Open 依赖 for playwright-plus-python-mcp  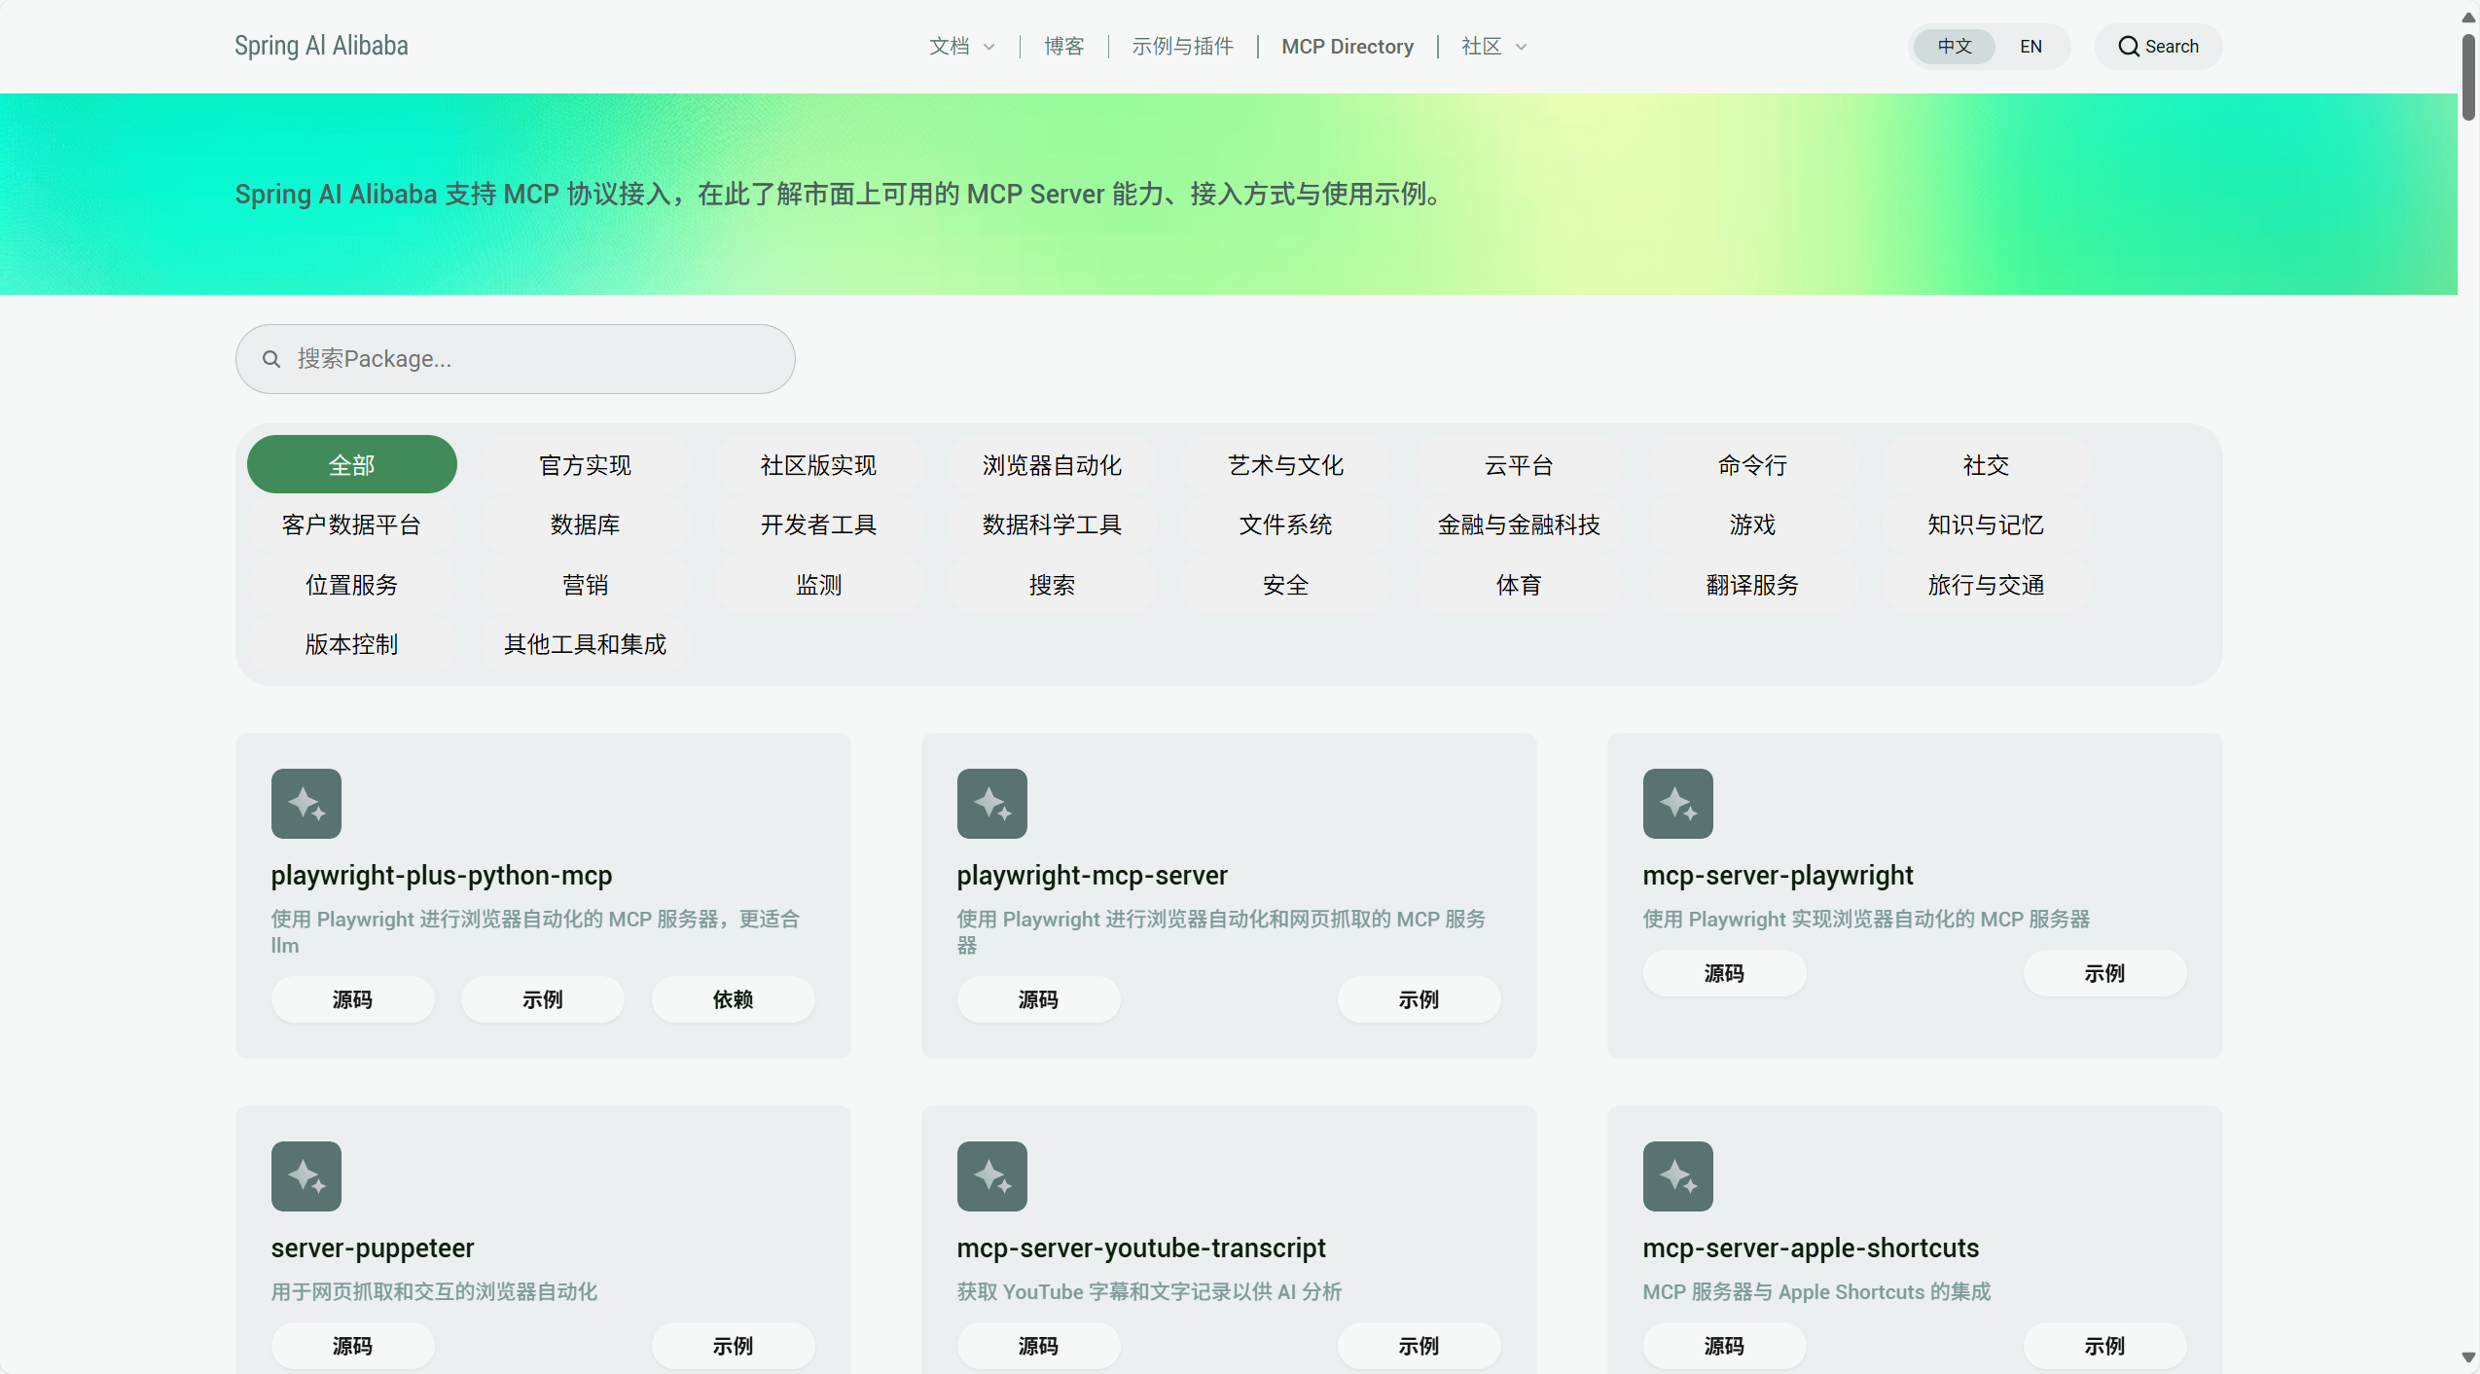(x=734, y=999)
